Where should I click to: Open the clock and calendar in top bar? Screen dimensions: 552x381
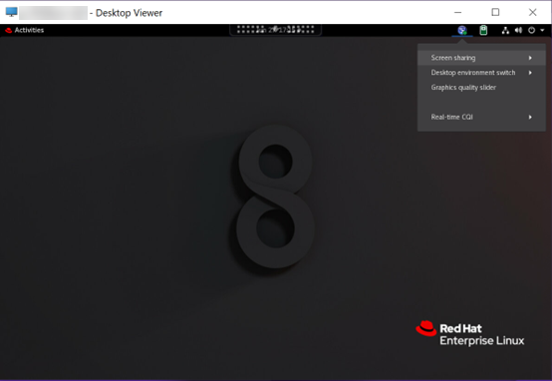(x=275, y=30)
